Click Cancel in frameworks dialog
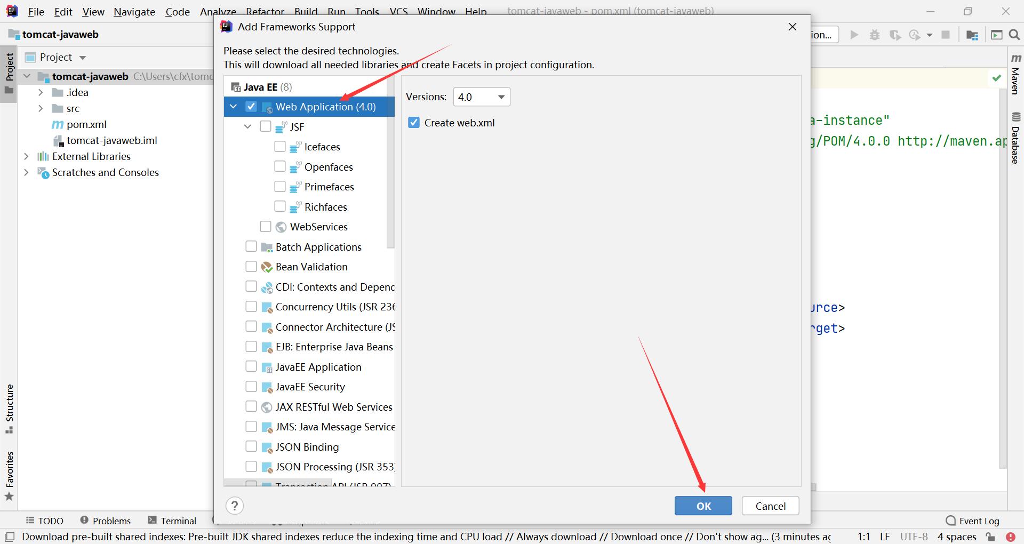The height and width of the screenshot is (544, 1024). tap(771, 506)
